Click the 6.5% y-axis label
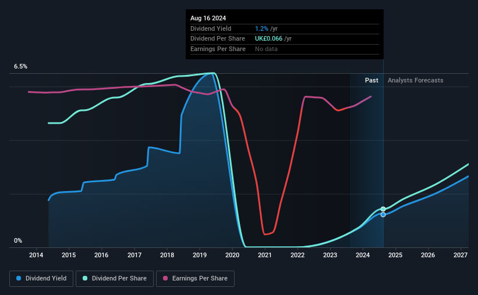This screenshot has width=478, height=295. click(21, 67)
